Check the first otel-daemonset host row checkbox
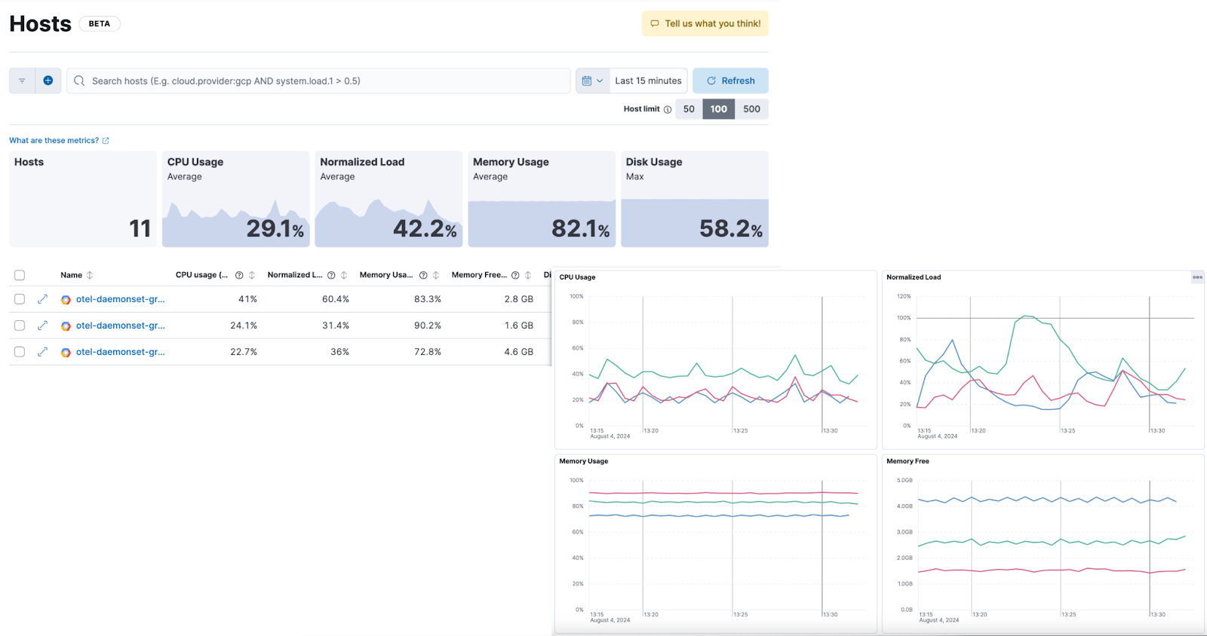This screenshot has width=1207, height=636. (20, 299)
